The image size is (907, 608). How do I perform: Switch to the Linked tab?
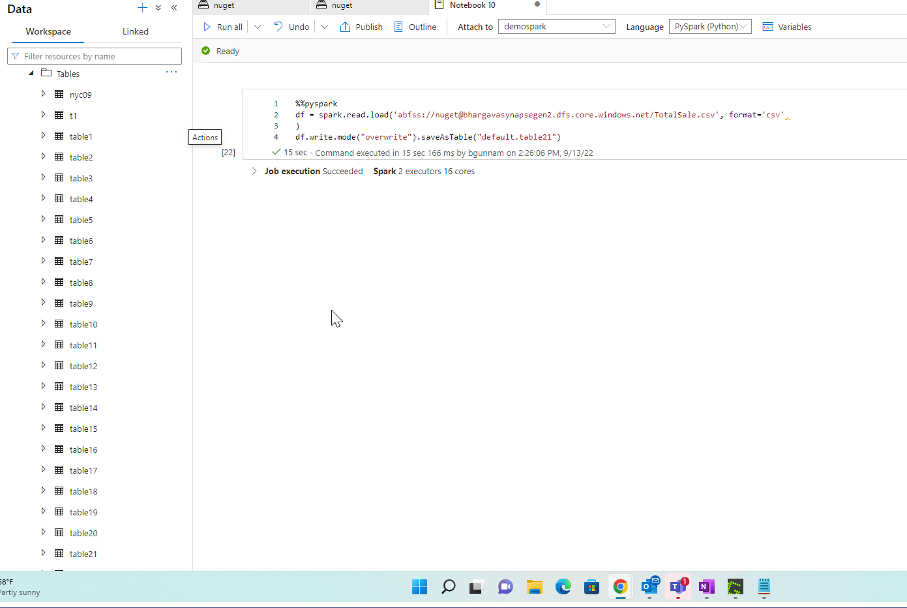[136, 31]
